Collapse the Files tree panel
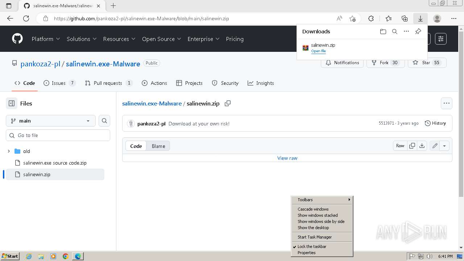This screenshot has width=464, height=261. pyautogui.click(x=12, y=103)
